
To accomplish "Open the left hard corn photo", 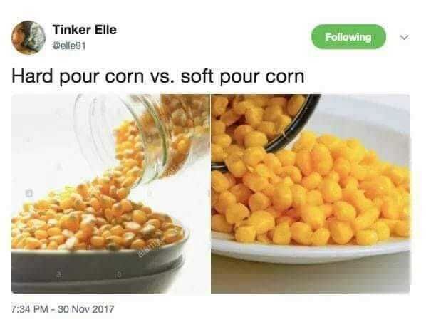I will (x=110, y=194).
